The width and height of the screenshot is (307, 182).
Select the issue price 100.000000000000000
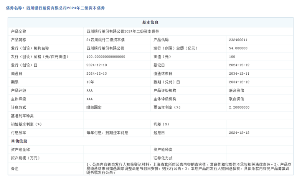click(x=106, y=57)
